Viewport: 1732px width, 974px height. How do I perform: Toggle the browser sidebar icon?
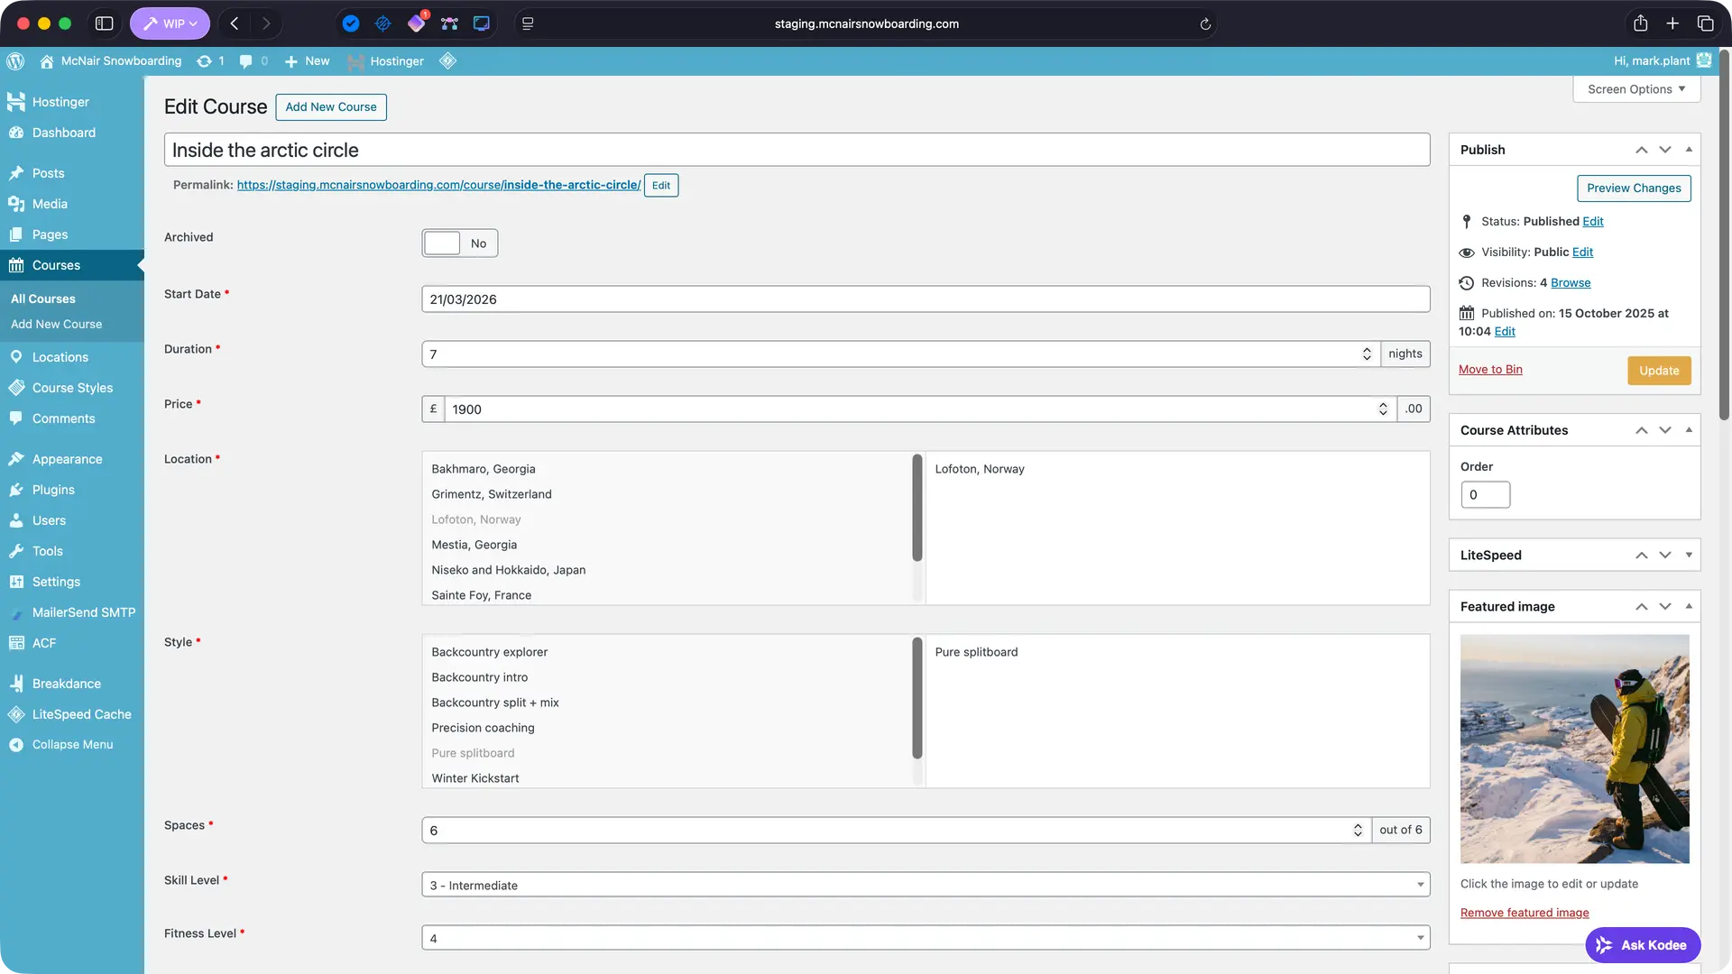coord(104,23)
